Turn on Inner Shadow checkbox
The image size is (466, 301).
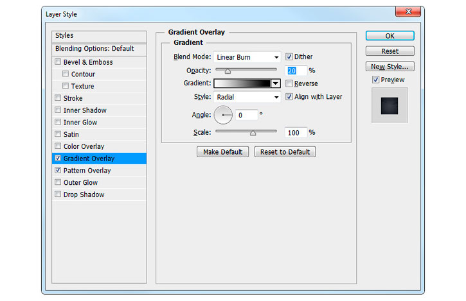(x=58, y=110)
